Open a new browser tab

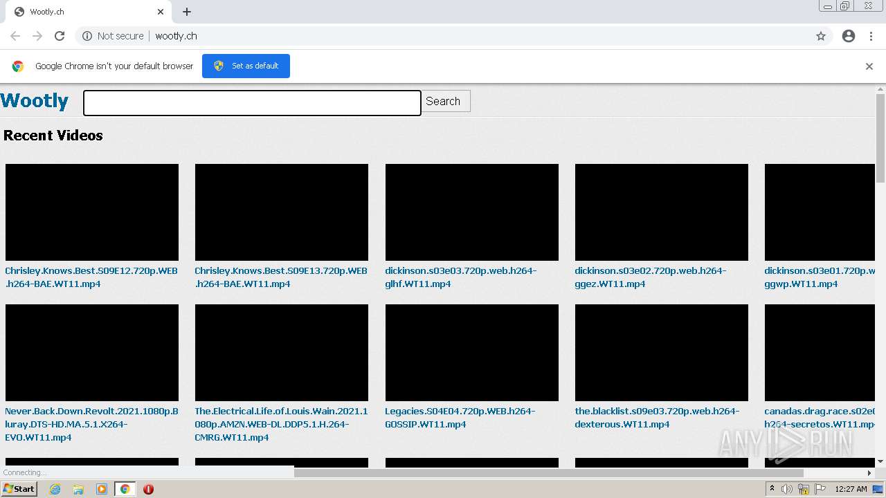point(187,12)
